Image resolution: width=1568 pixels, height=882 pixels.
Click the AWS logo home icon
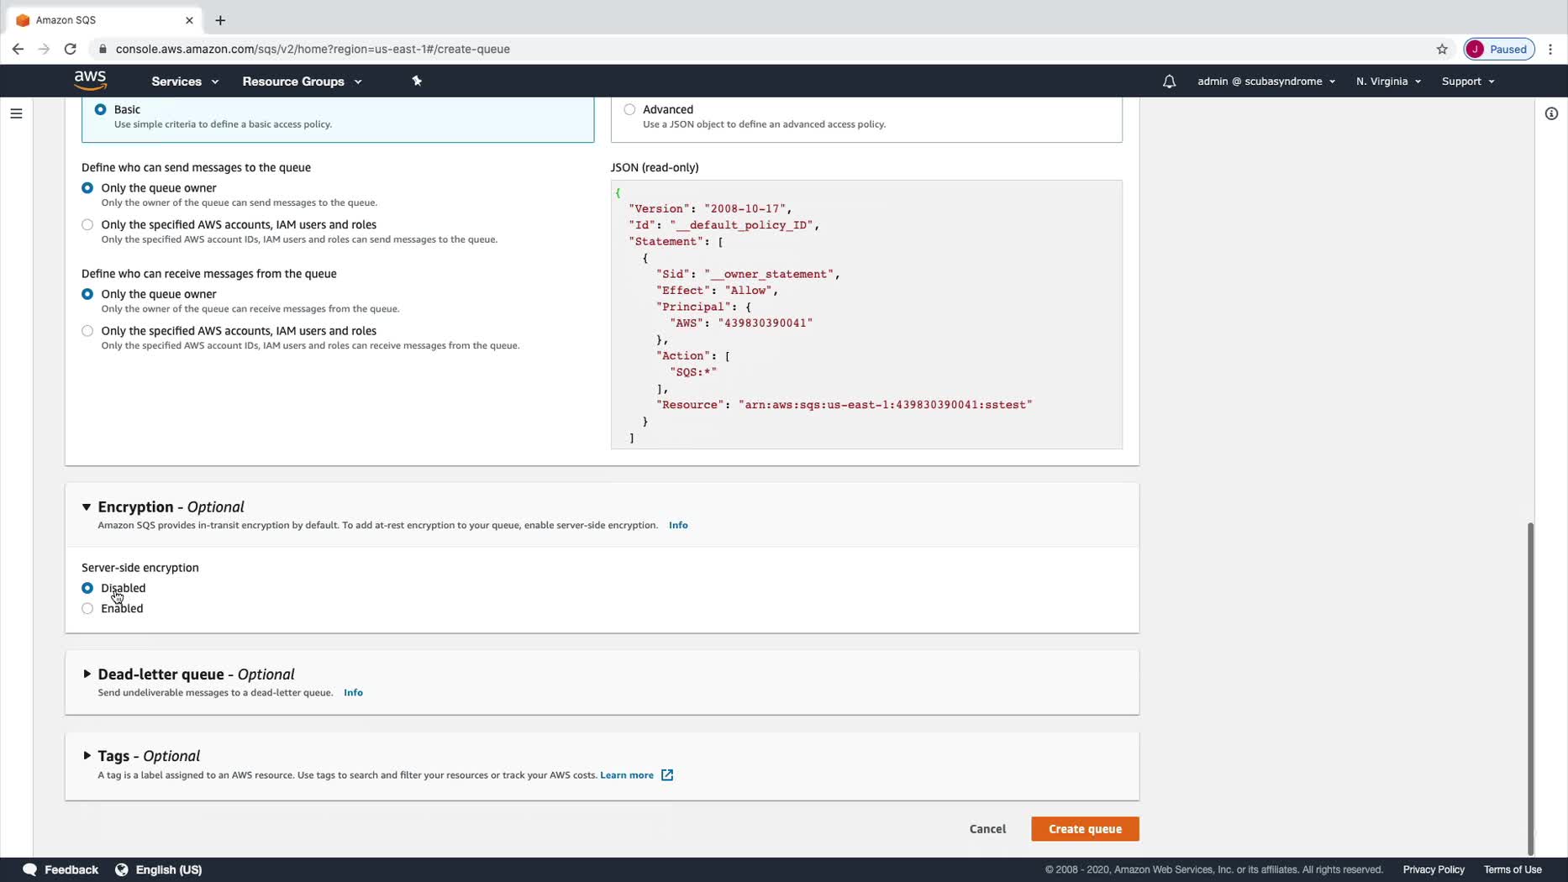pos(90,81)
